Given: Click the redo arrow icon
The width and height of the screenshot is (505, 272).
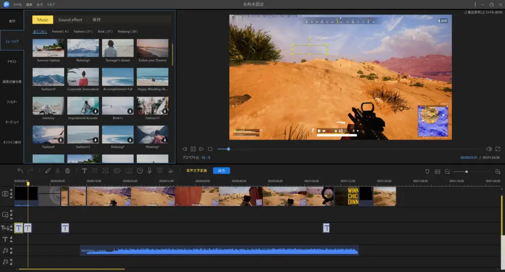Looking at the screenshot, I should tap(31, 171).
